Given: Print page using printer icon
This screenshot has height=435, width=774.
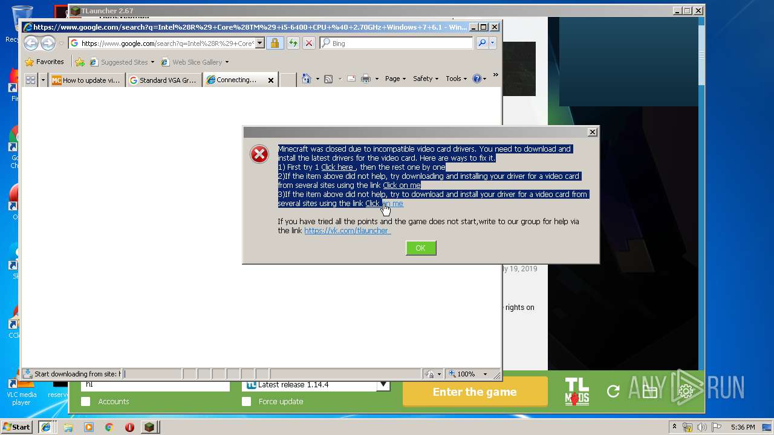Looking at the screenshot, I should 366,79.
